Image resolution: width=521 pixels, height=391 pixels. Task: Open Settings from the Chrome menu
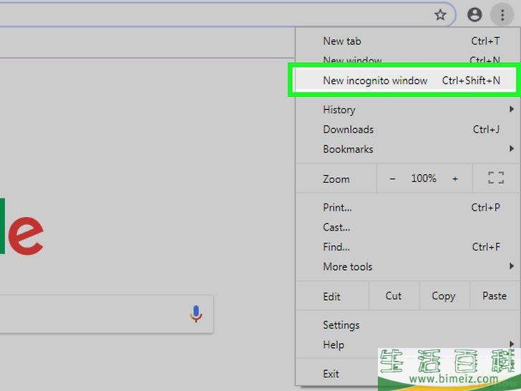point(407,325)
